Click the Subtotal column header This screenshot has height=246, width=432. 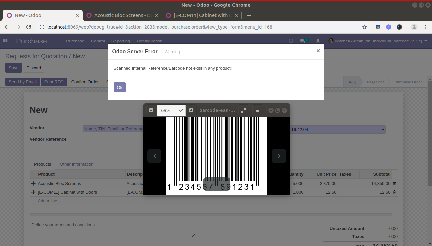[375, 174]
